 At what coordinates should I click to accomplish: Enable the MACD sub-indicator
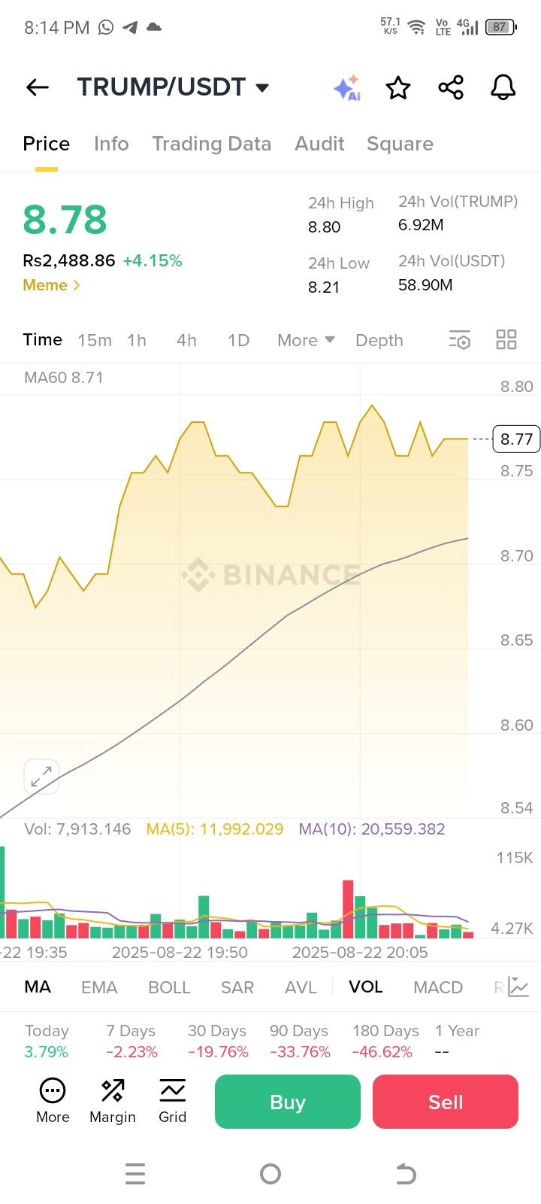(x=438, y=987)
